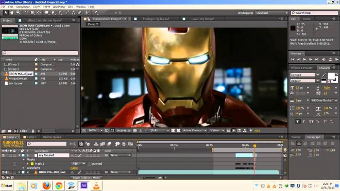Jump to first frame in Preview panel
340x191 pixels.
pos(293,59)
